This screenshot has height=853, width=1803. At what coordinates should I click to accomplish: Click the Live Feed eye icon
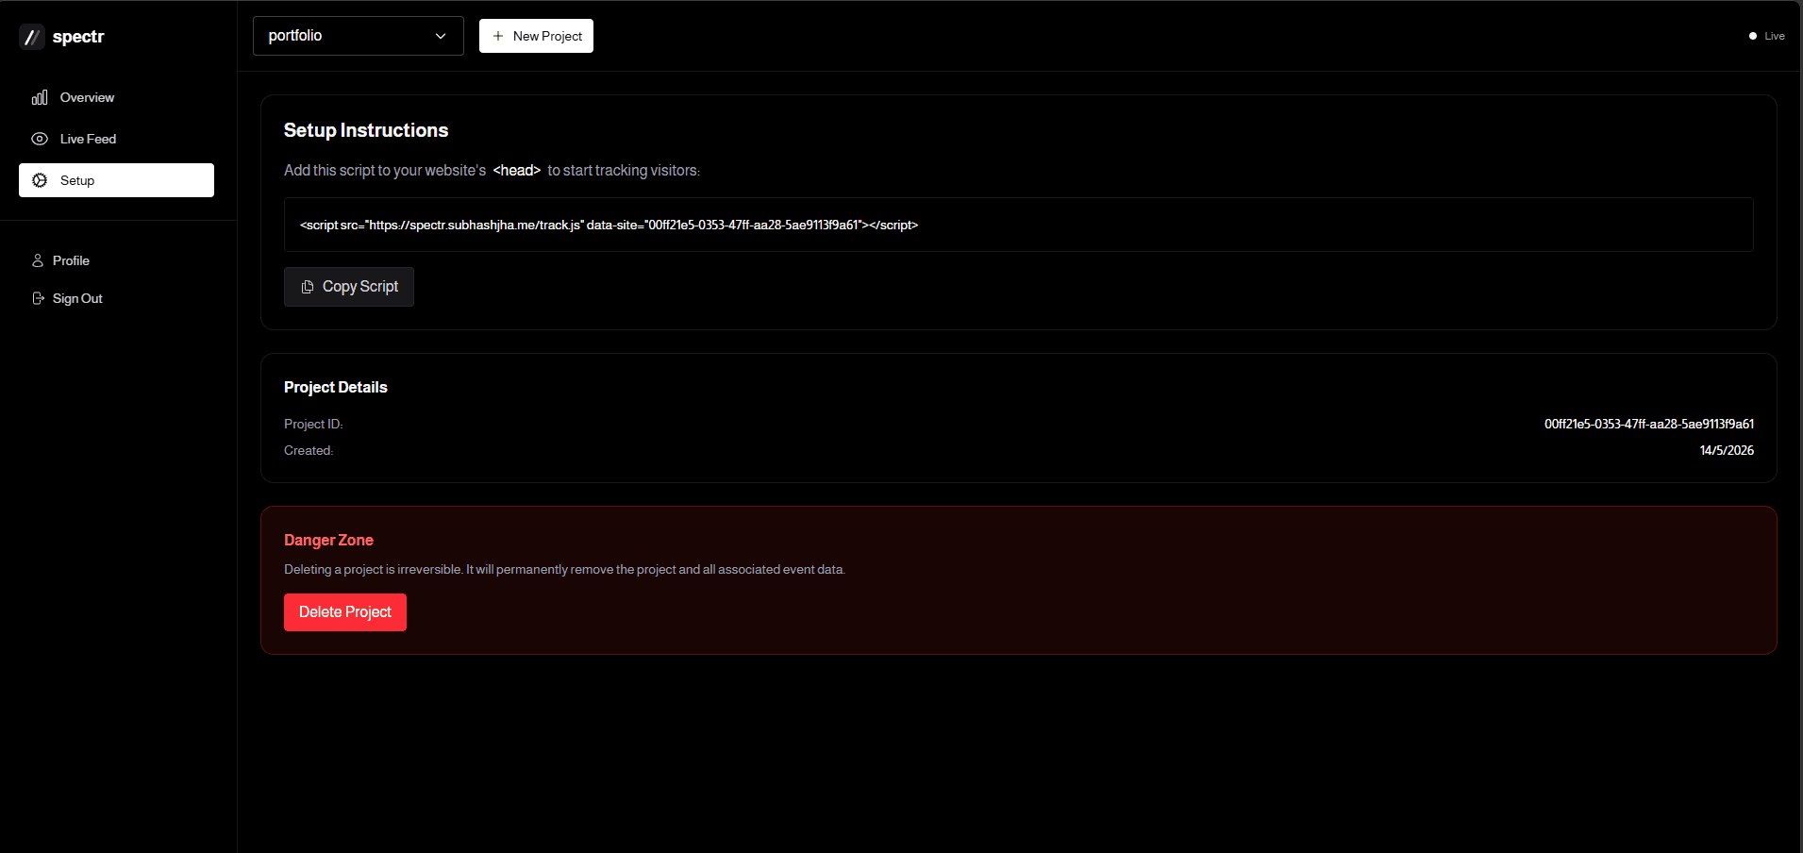coord(40,139)
